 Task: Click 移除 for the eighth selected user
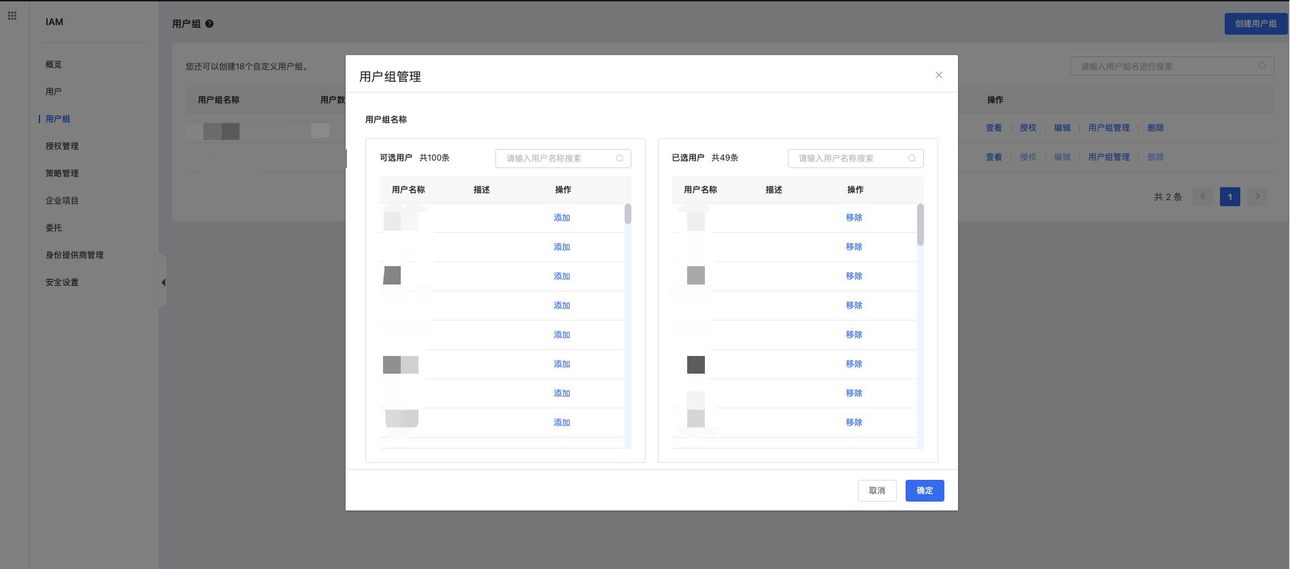[855, 423]
